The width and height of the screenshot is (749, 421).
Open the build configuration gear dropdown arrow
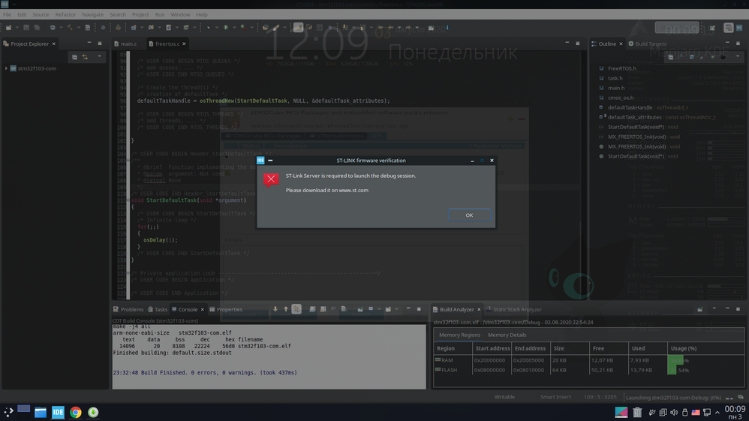coord(60,28)
